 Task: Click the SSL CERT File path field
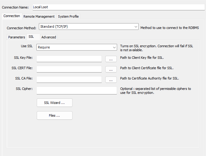click(x=69, y=69)
